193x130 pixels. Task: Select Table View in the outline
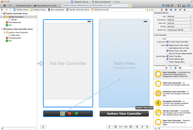point(15,35)
